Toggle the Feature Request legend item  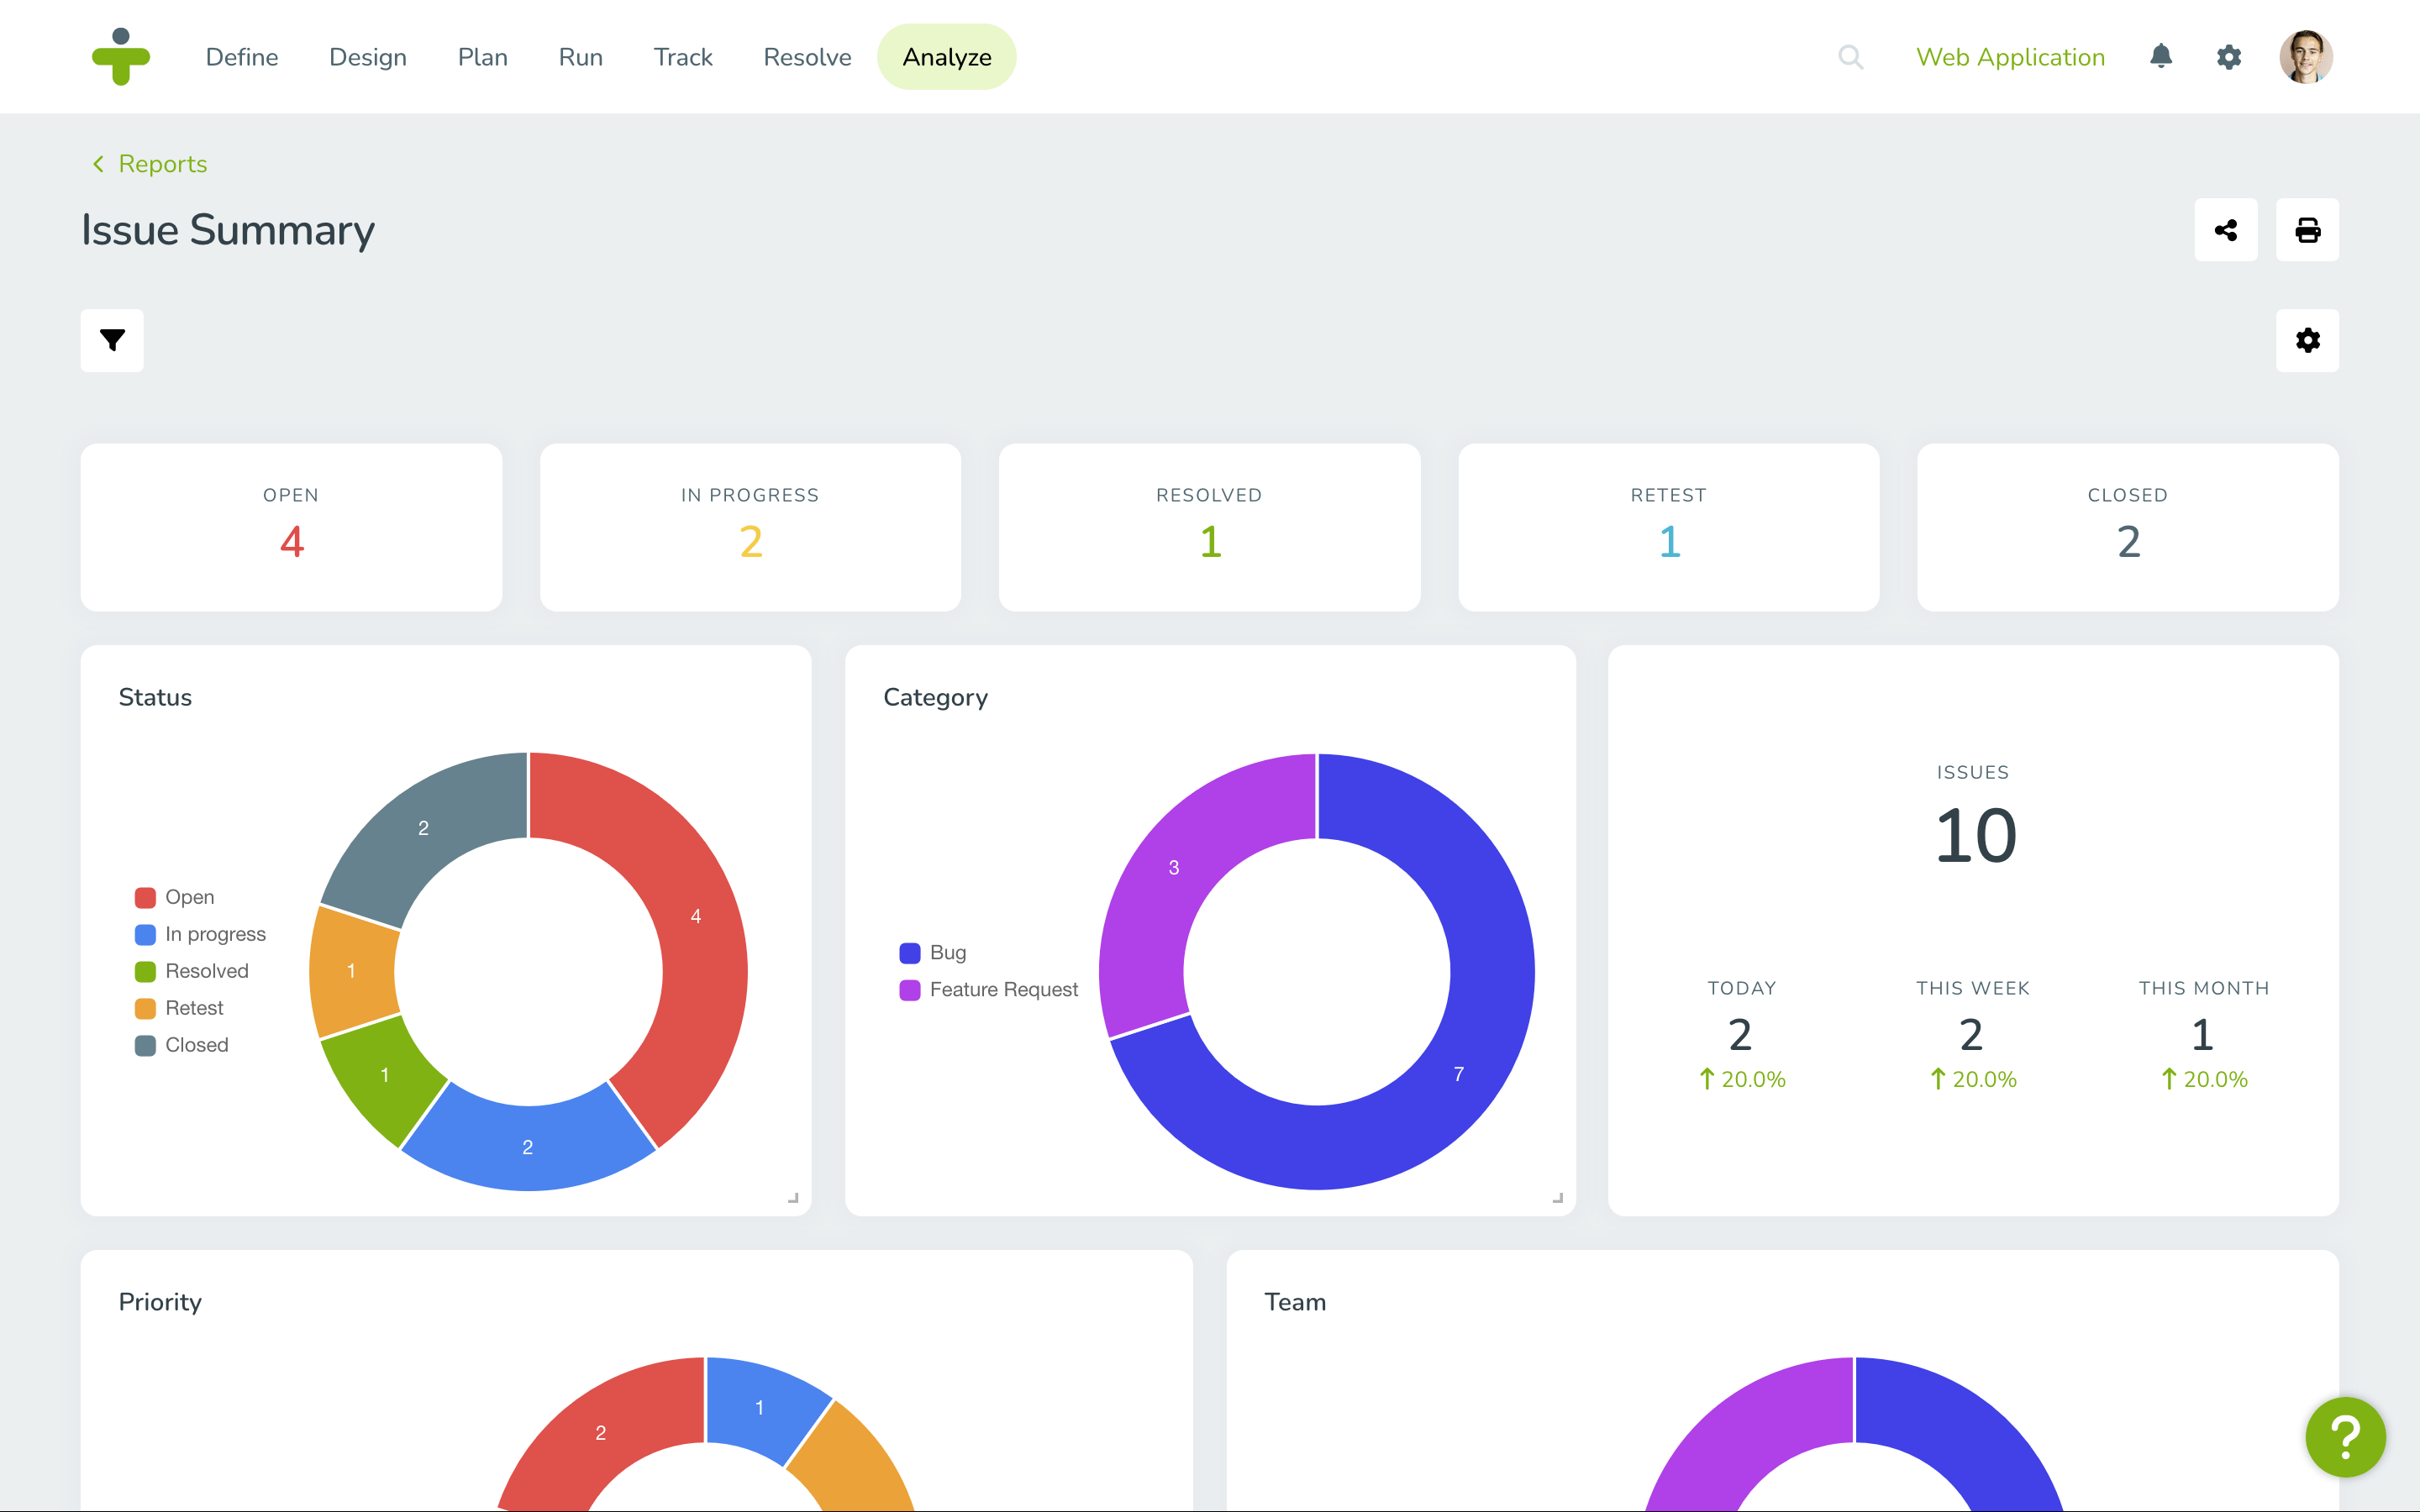(x=989, y=989)
